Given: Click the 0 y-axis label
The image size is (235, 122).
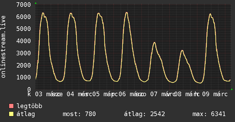Looking at the screenshot, I should tap(29, 89).
